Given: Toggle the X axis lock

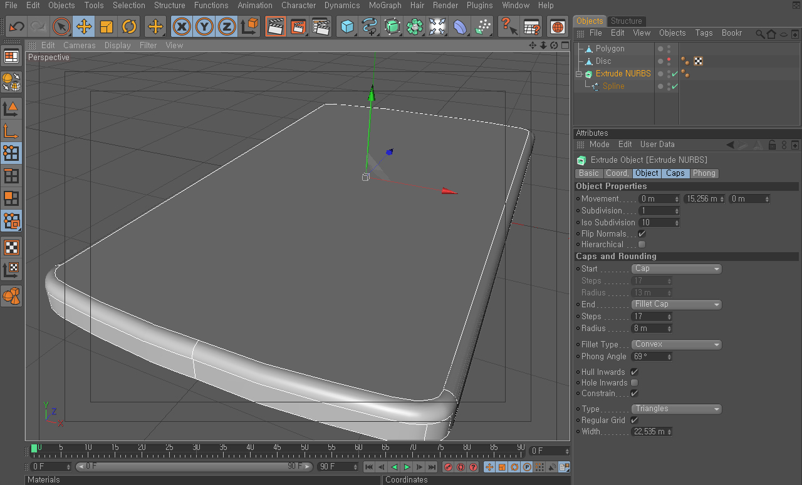Looking at the screenshot, I should pyautogui.click(x=182, y=26).
